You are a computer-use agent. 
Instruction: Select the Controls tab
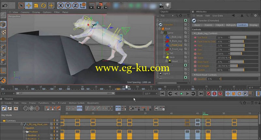(x=242, y=25)
